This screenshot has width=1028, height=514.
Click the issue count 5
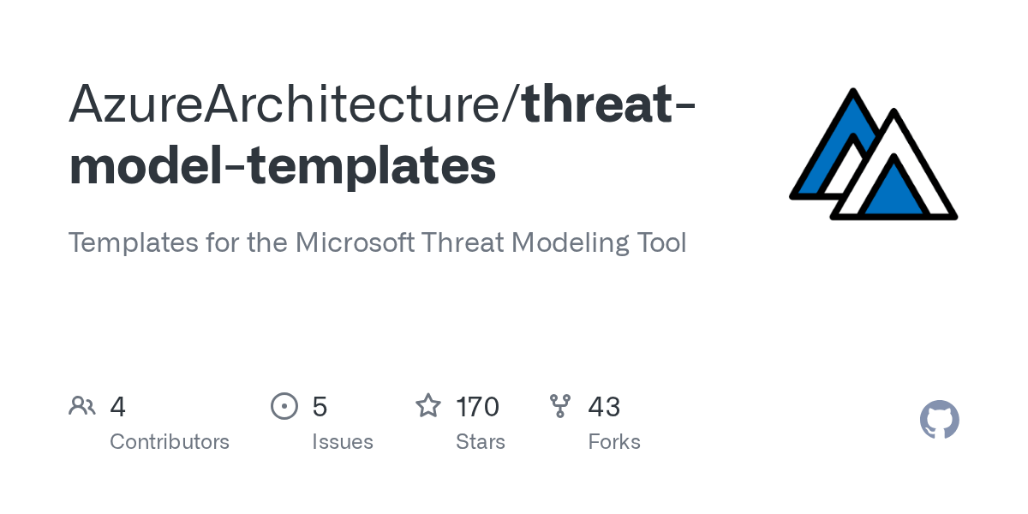pyautogui.click(x=320, y=406)
